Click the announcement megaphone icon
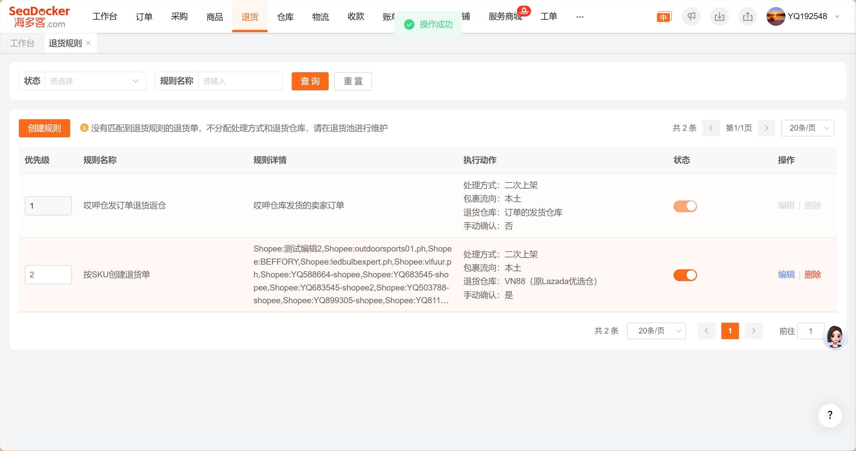This screenshot has width=856, height=451. [x=691, y=16]
